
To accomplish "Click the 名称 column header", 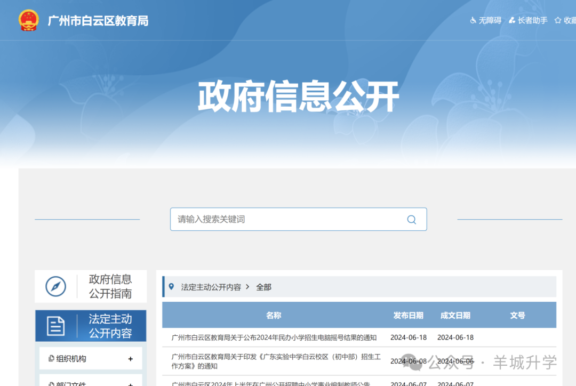I will coord(274,315).
